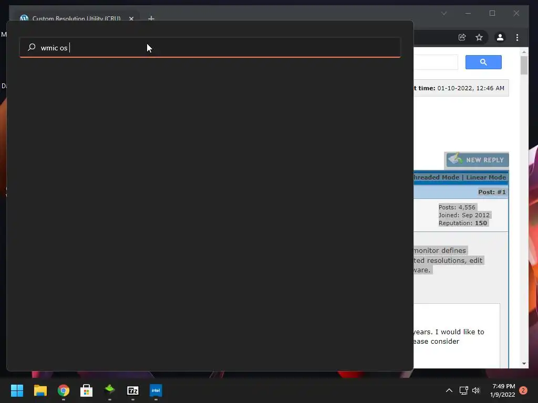Click the search box containing 'wmic os'
Viewport: 538px width, 403px height.
coord(210,47)
